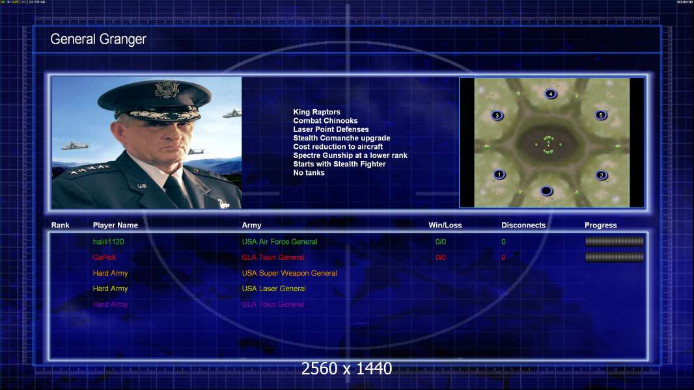Click the Army column header
The height and width of the screenshot is (390, 694).
[x=251, y=226]
